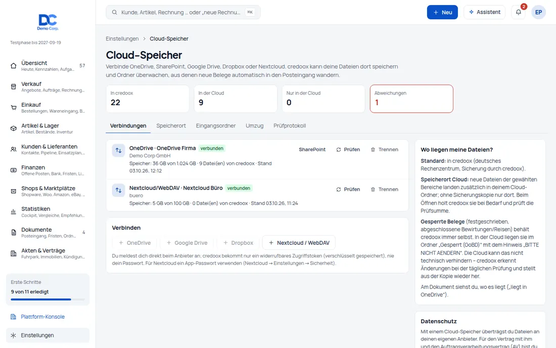556x348 pixels.
Task: Click refresh icon in OneDrive row Prüfen
Action: click(339, 150)
